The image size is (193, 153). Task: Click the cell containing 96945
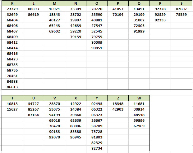tap(76, 137)
